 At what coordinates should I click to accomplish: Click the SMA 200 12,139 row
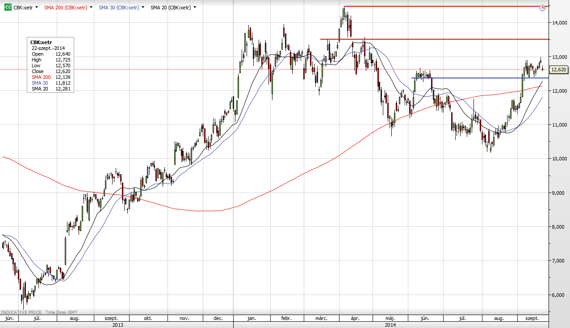(x=51, y=77)
